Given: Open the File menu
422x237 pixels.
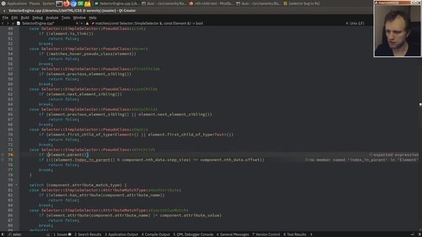Looking at the screenshot, I should 5,18.
